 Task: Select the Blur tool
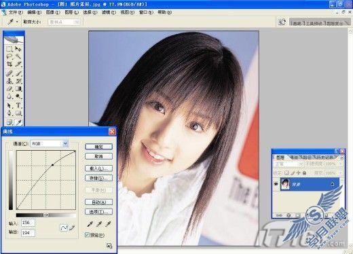[x=10, y=96]
